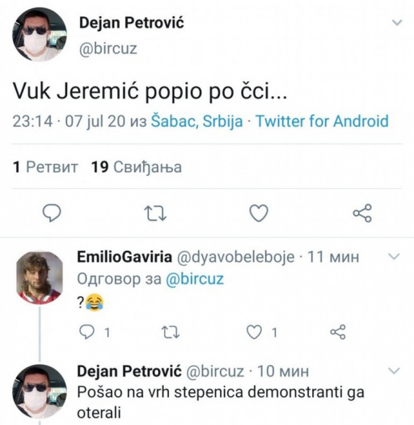Expand the menu chevron on EmilioGaviria's reply
The height and width of the screenshot is (425, 414).
(x=395, y=257)
